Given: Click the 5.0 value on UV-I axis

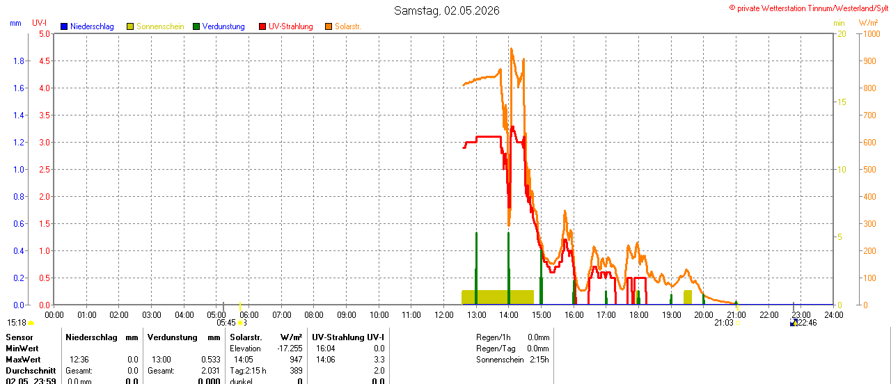Looking at the screenshot, I should click(44, 33).
